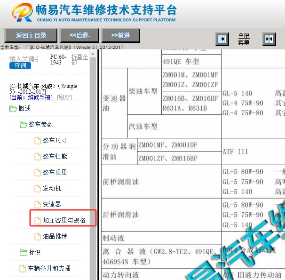The height and width of the screenshot is (280, 285).
Task: Click the 汽油车型 table cell
Action: click(x=174, y=127)
